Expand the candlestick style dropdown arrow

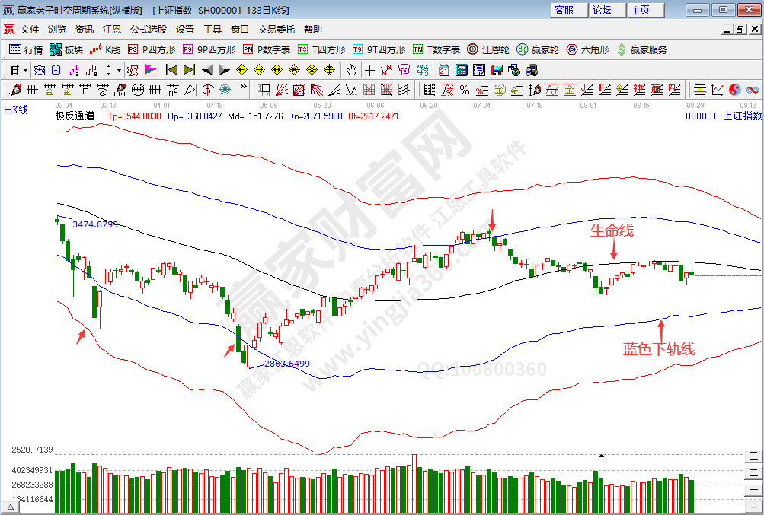[x=118, y=70]
